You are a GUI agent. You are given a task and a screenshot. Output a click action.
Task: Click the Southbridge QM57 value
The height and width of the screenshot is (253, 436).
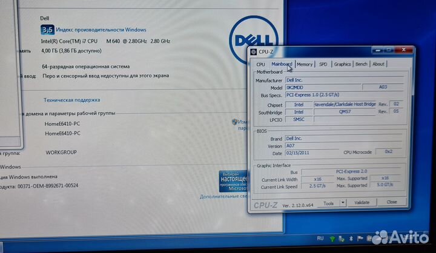(345, 111)
